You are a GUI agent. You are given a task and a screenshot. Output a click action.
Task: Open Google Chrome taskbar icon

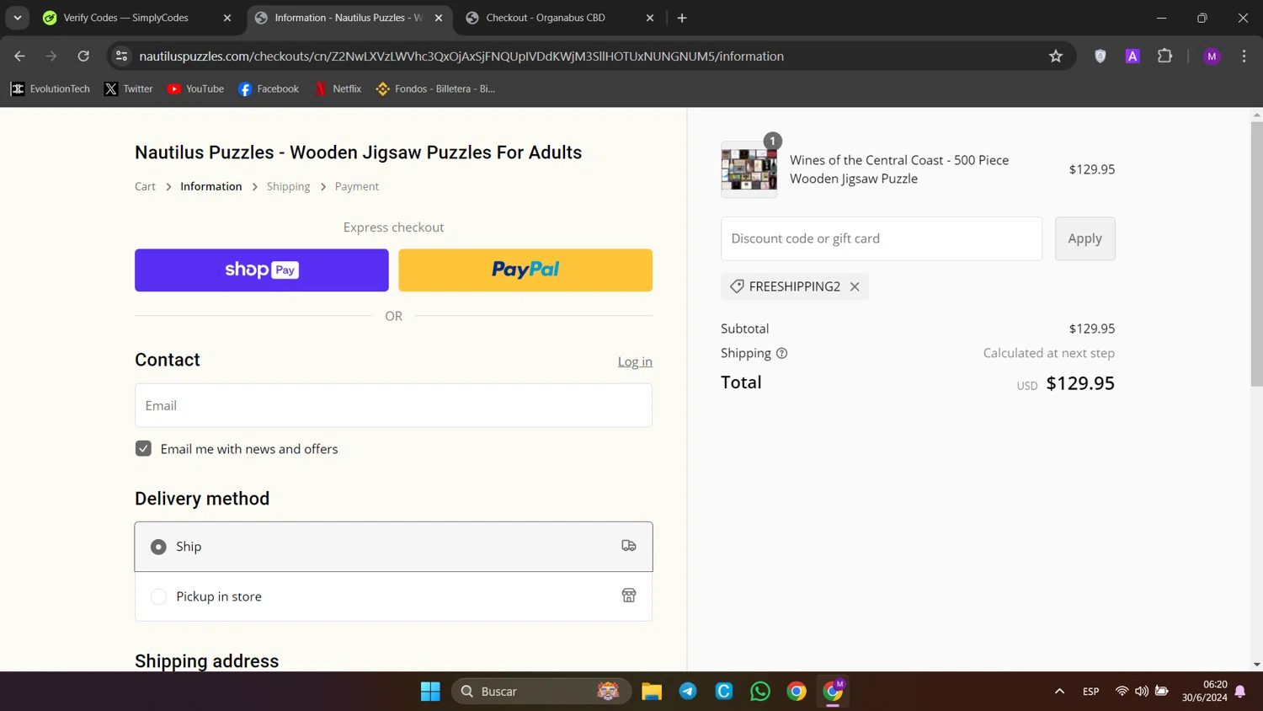coord(797,692)
